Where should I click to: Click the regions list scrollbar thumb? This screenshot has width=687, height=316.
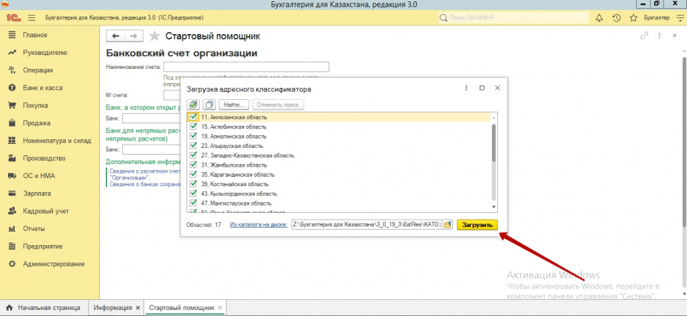pos(494,143)
